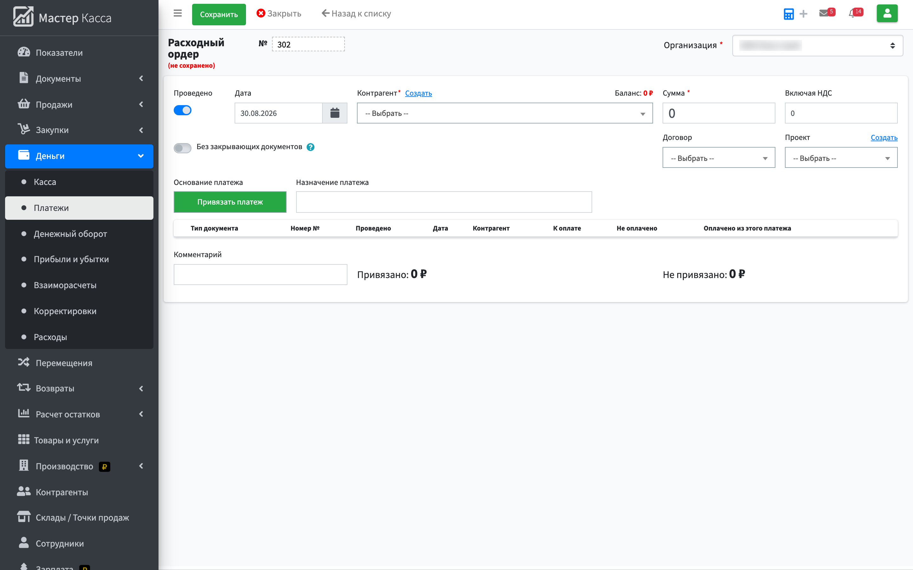Click Создать link next to Контрагент

418,93
